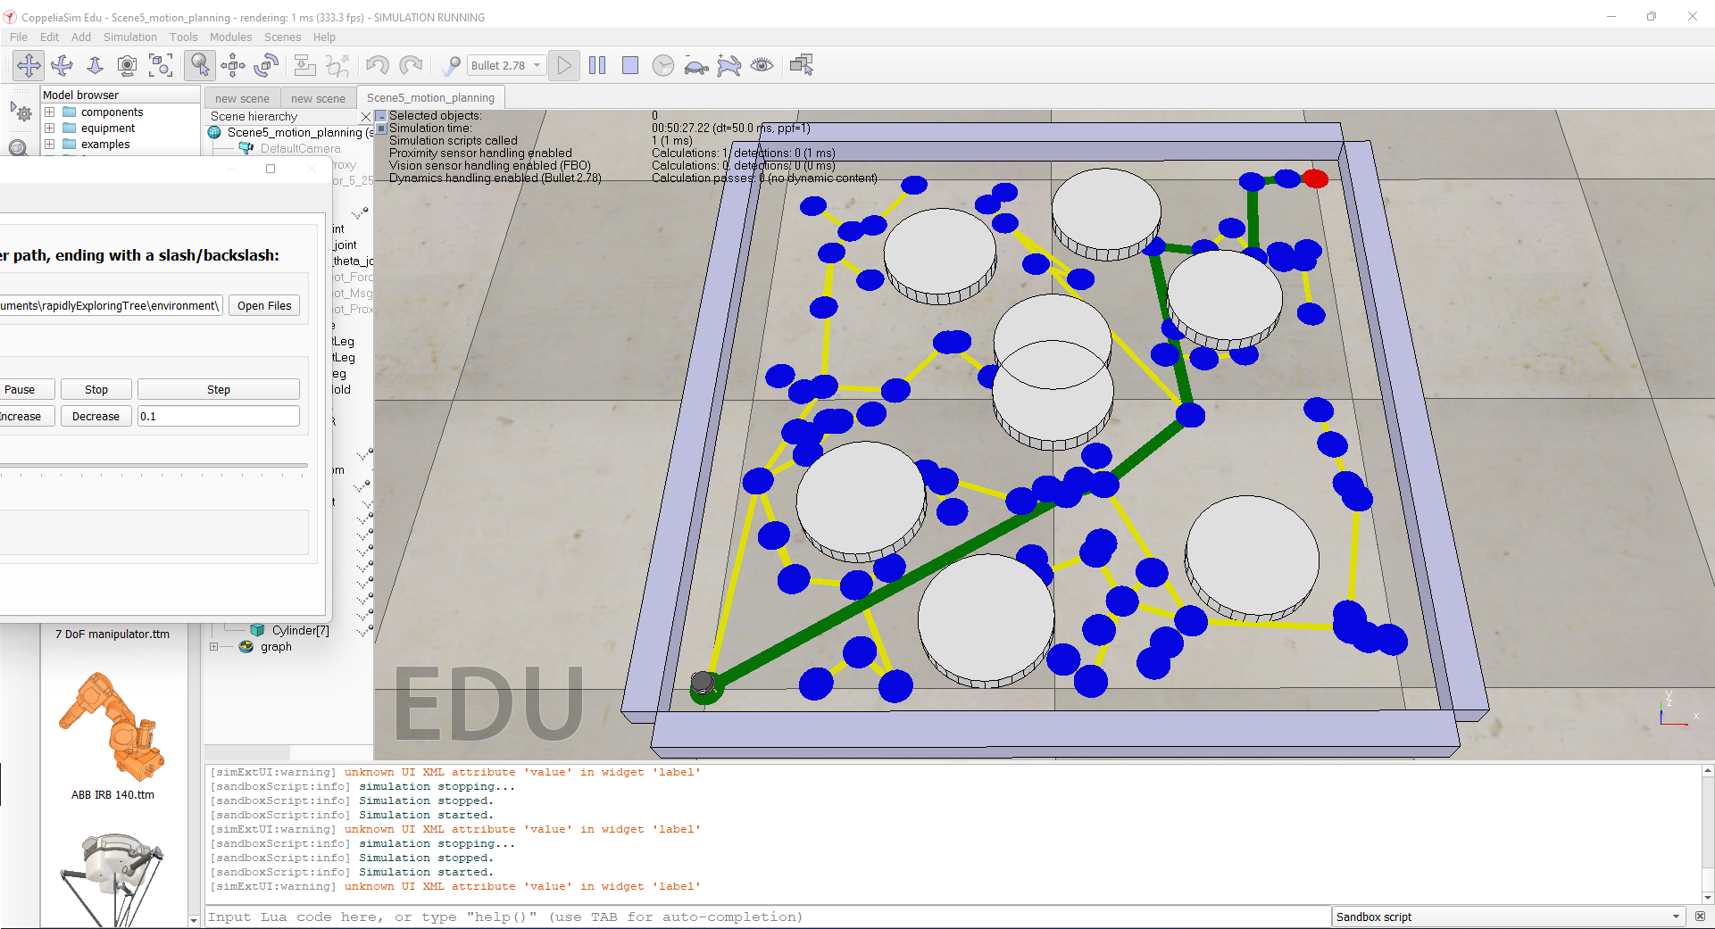Click the Stop button in the dialog
1715x929 pixels.
tap(96, 389)
